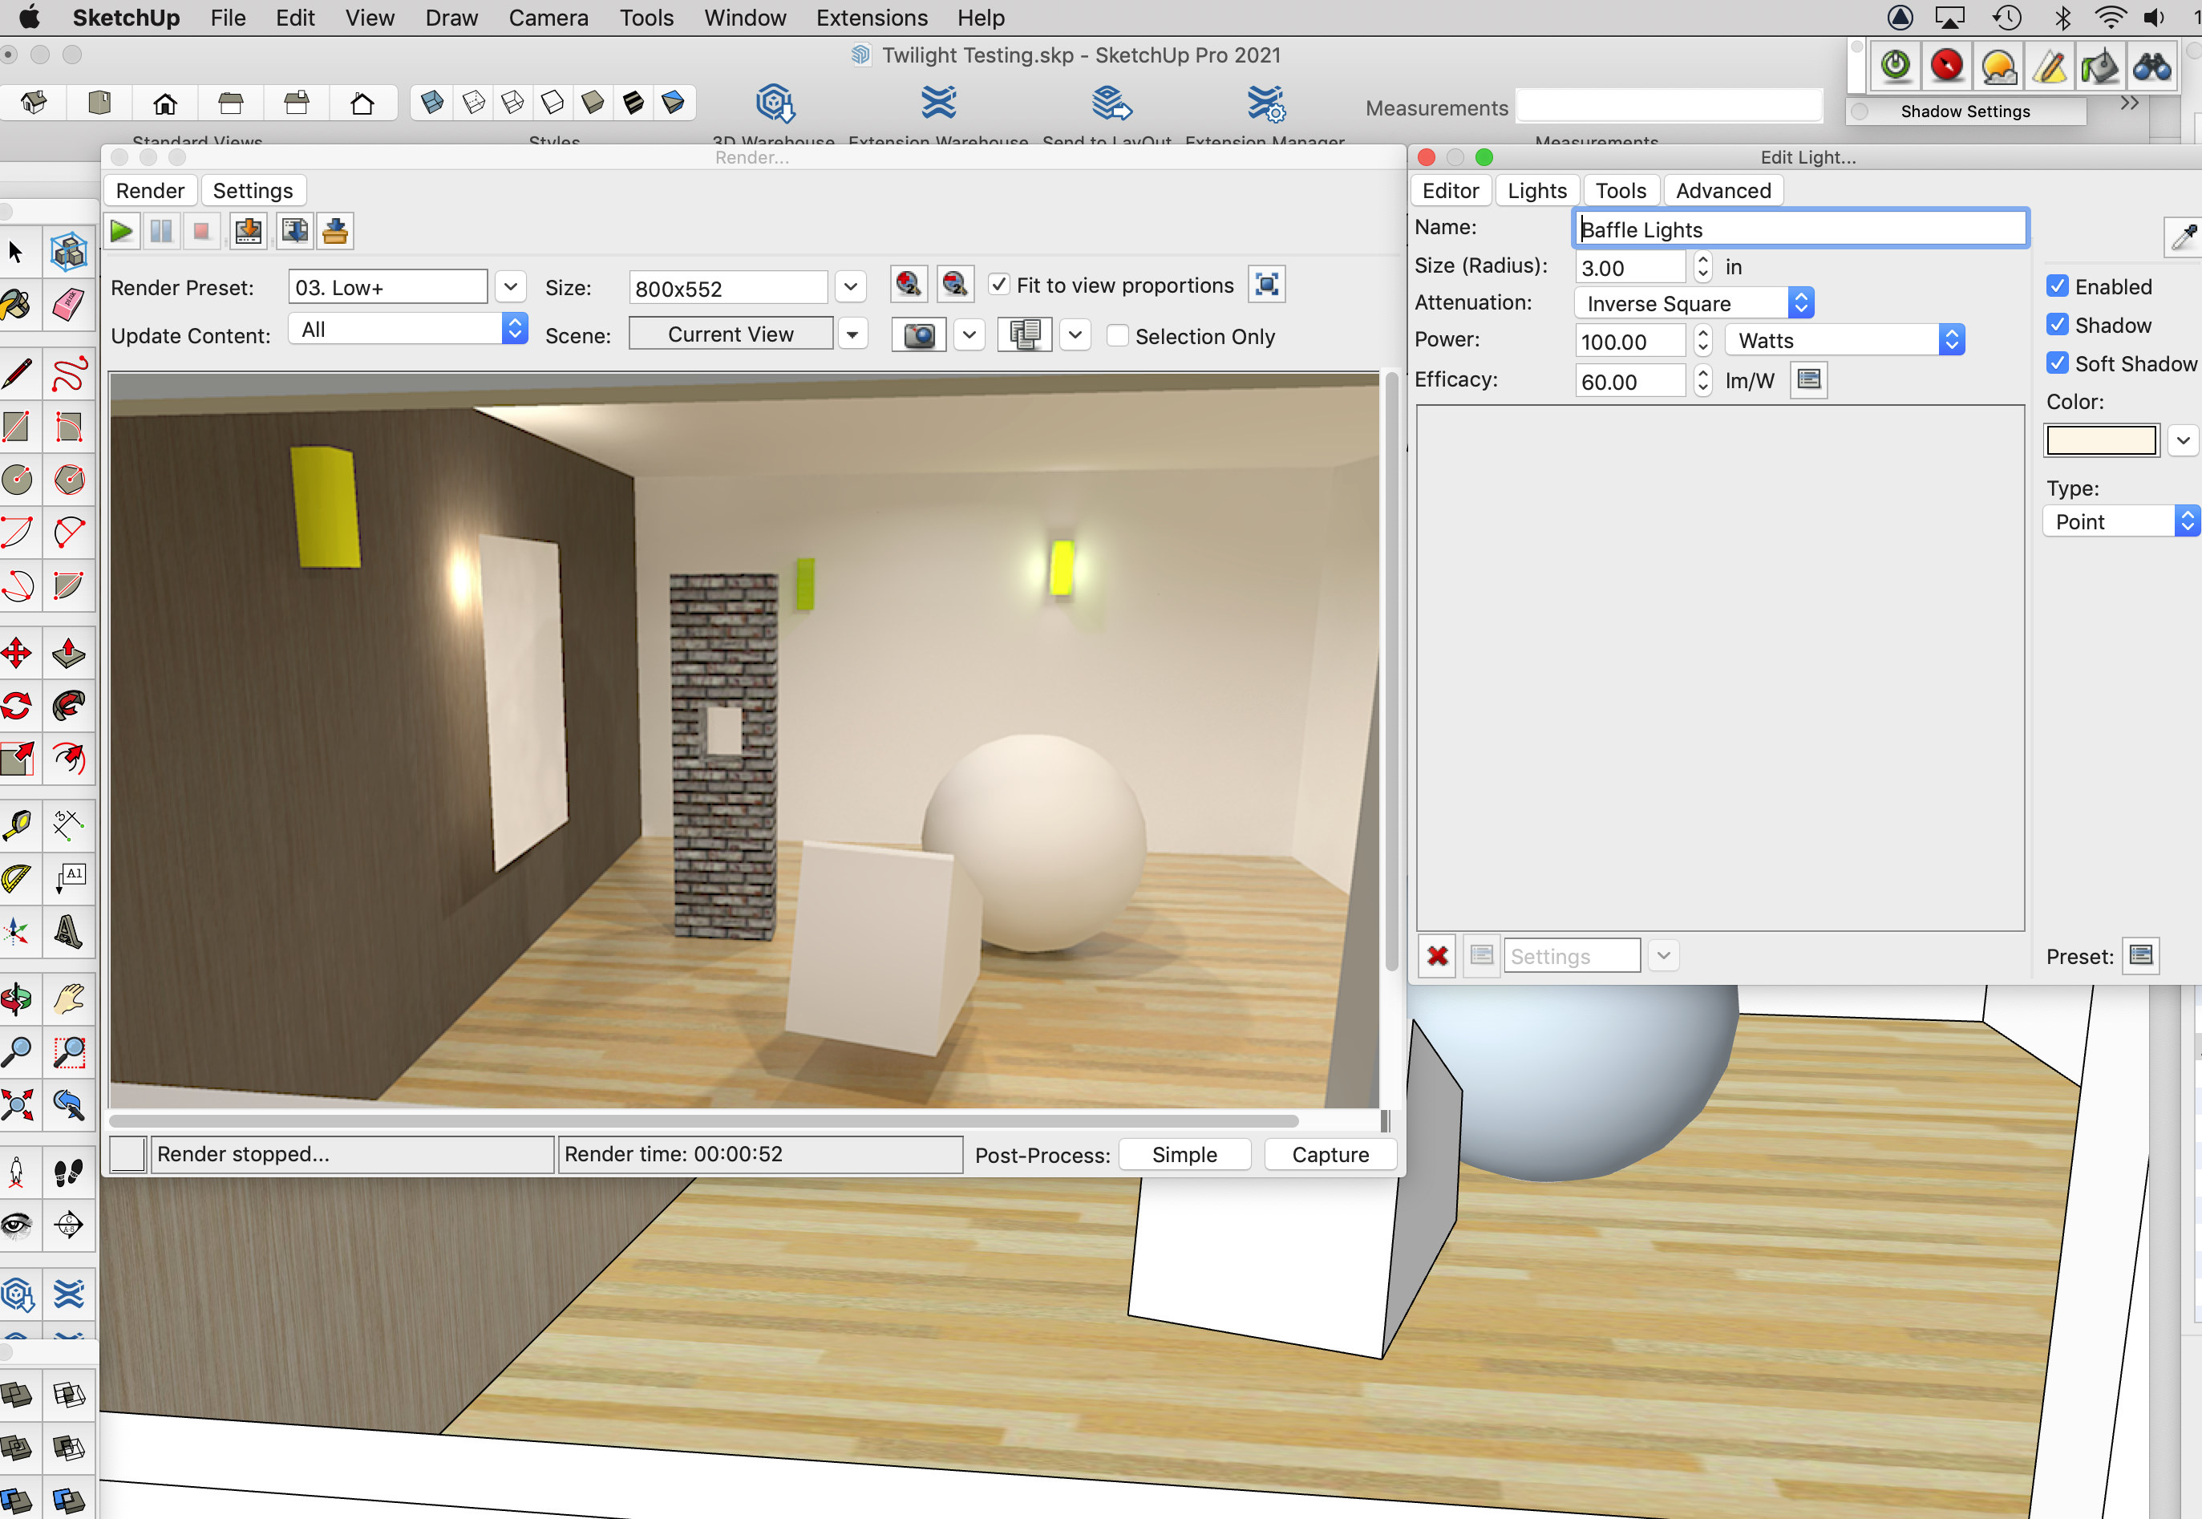Open the Update Content All dropdown

(x=408, y=330)
